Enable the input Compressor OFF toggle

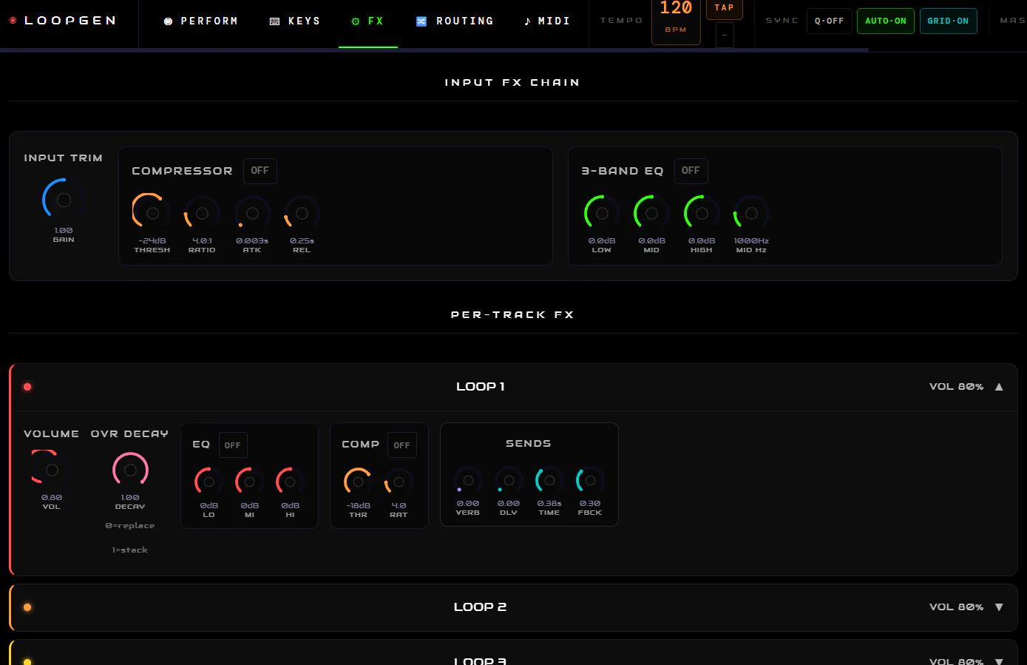click(260, 171)
